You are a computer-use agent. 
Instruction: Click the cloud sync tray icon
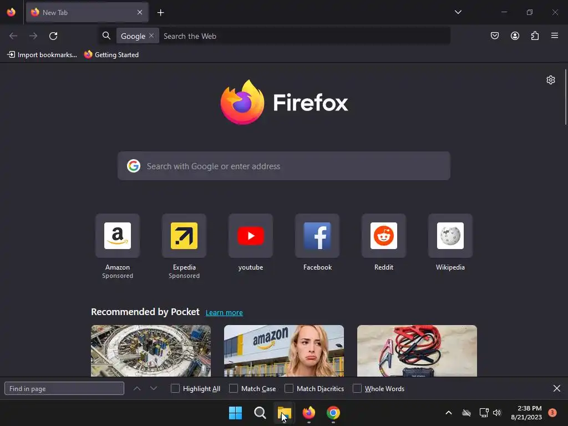[x=466, y=413]
